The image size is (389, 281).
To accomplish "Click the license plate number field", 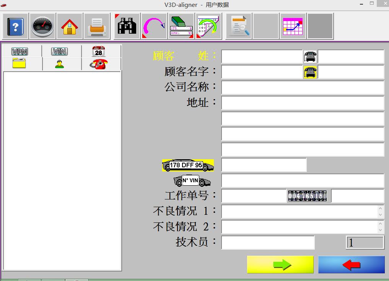I will [x=264, y=165].
